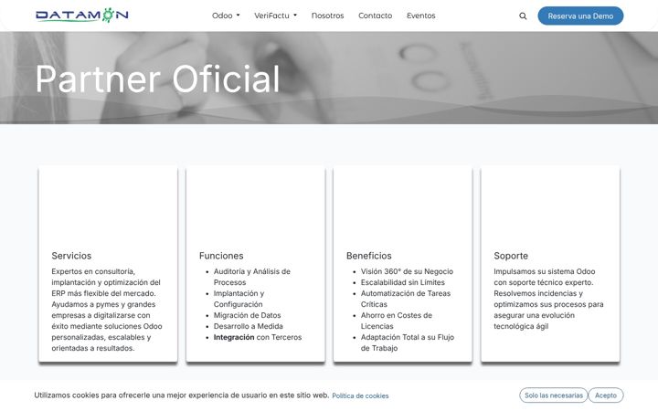This screenshot has height=411, width=658.
Task: Expand the Odoo dropdown menu
Action: pyautogui.click(x=226, y=16)
